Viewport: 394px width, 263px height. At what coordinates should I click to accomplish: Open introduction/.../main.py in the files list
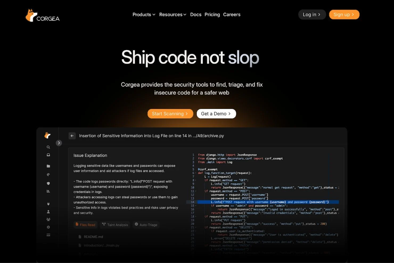click(x=99, y=245)
